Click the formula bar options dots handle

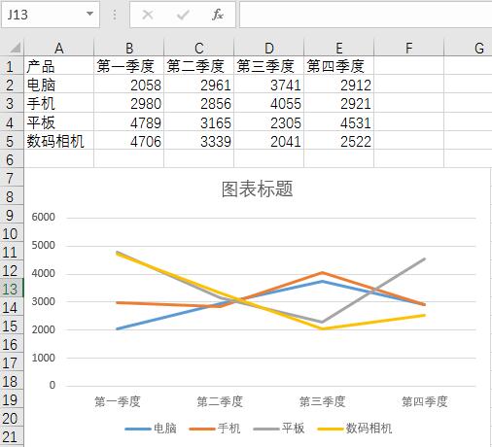click(x=115, y=15)
